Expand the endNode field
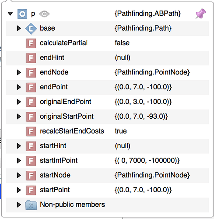Image resolution: width=214 pixels, height=219 pixels. (x=19, y=72)
